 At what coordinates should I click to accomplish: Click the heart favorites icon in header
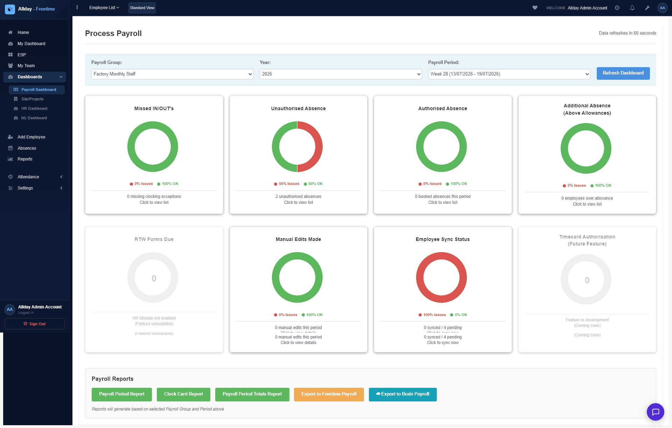[535, 8]
